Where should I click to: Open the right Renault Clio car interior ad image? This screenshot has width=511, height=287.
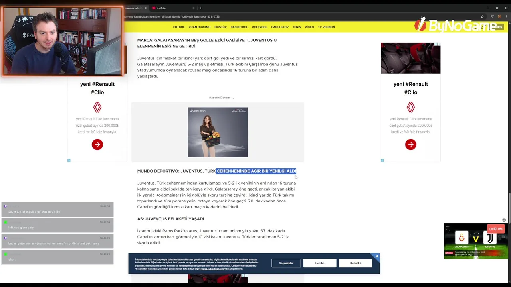(410, 58)
